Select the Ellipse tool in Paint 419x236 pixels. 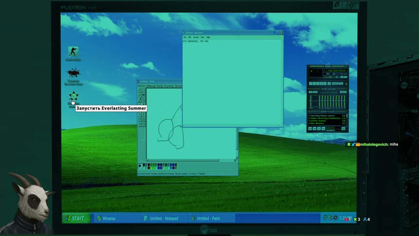[x=140, y=124]
